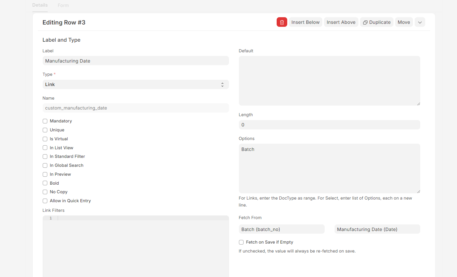Focus the Default value text area
457x277 pixels.
329,80
